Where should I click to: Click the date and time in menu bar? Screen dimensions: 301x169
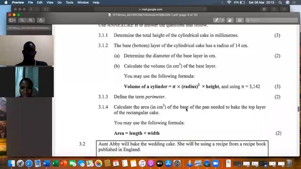click(261, 2)
